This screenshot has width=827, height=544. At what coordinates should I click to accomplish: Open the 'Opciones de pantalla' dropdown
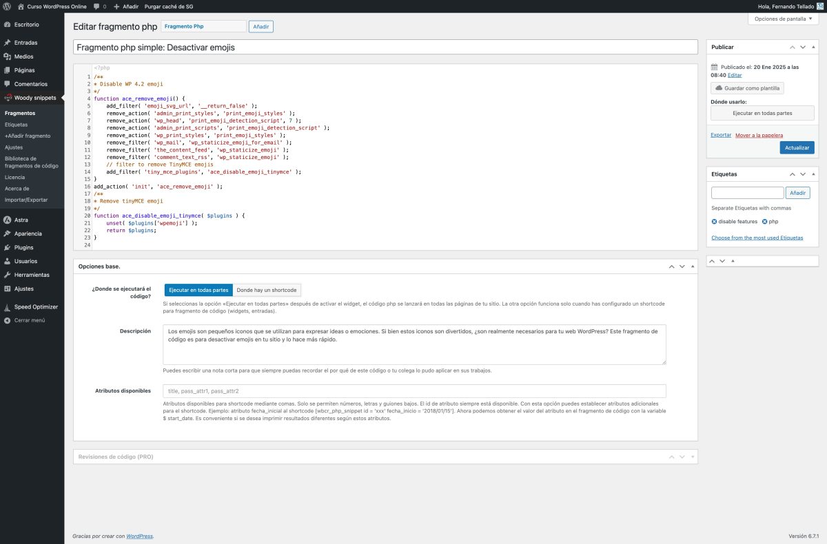783,19
